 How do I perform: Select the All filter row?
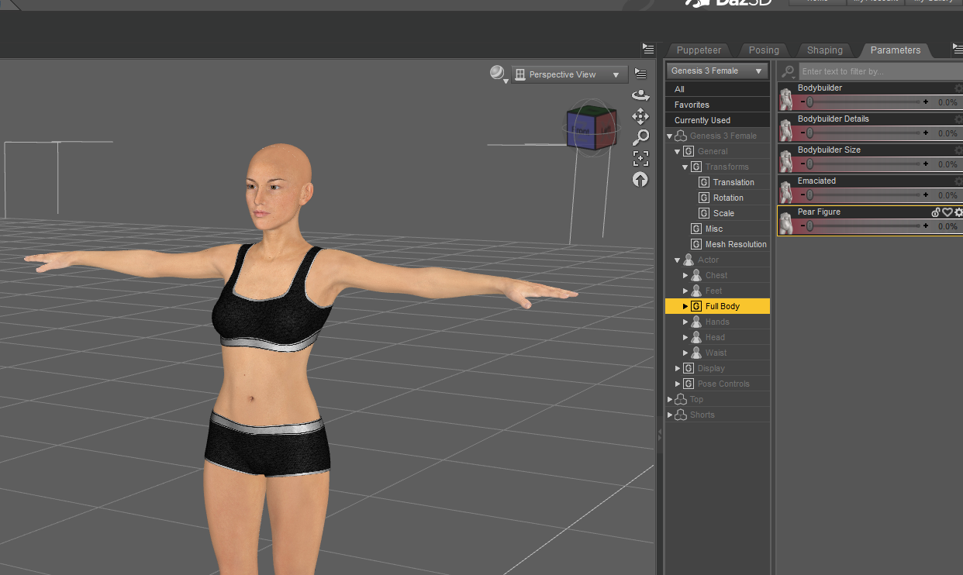click(x=717, y=89)
